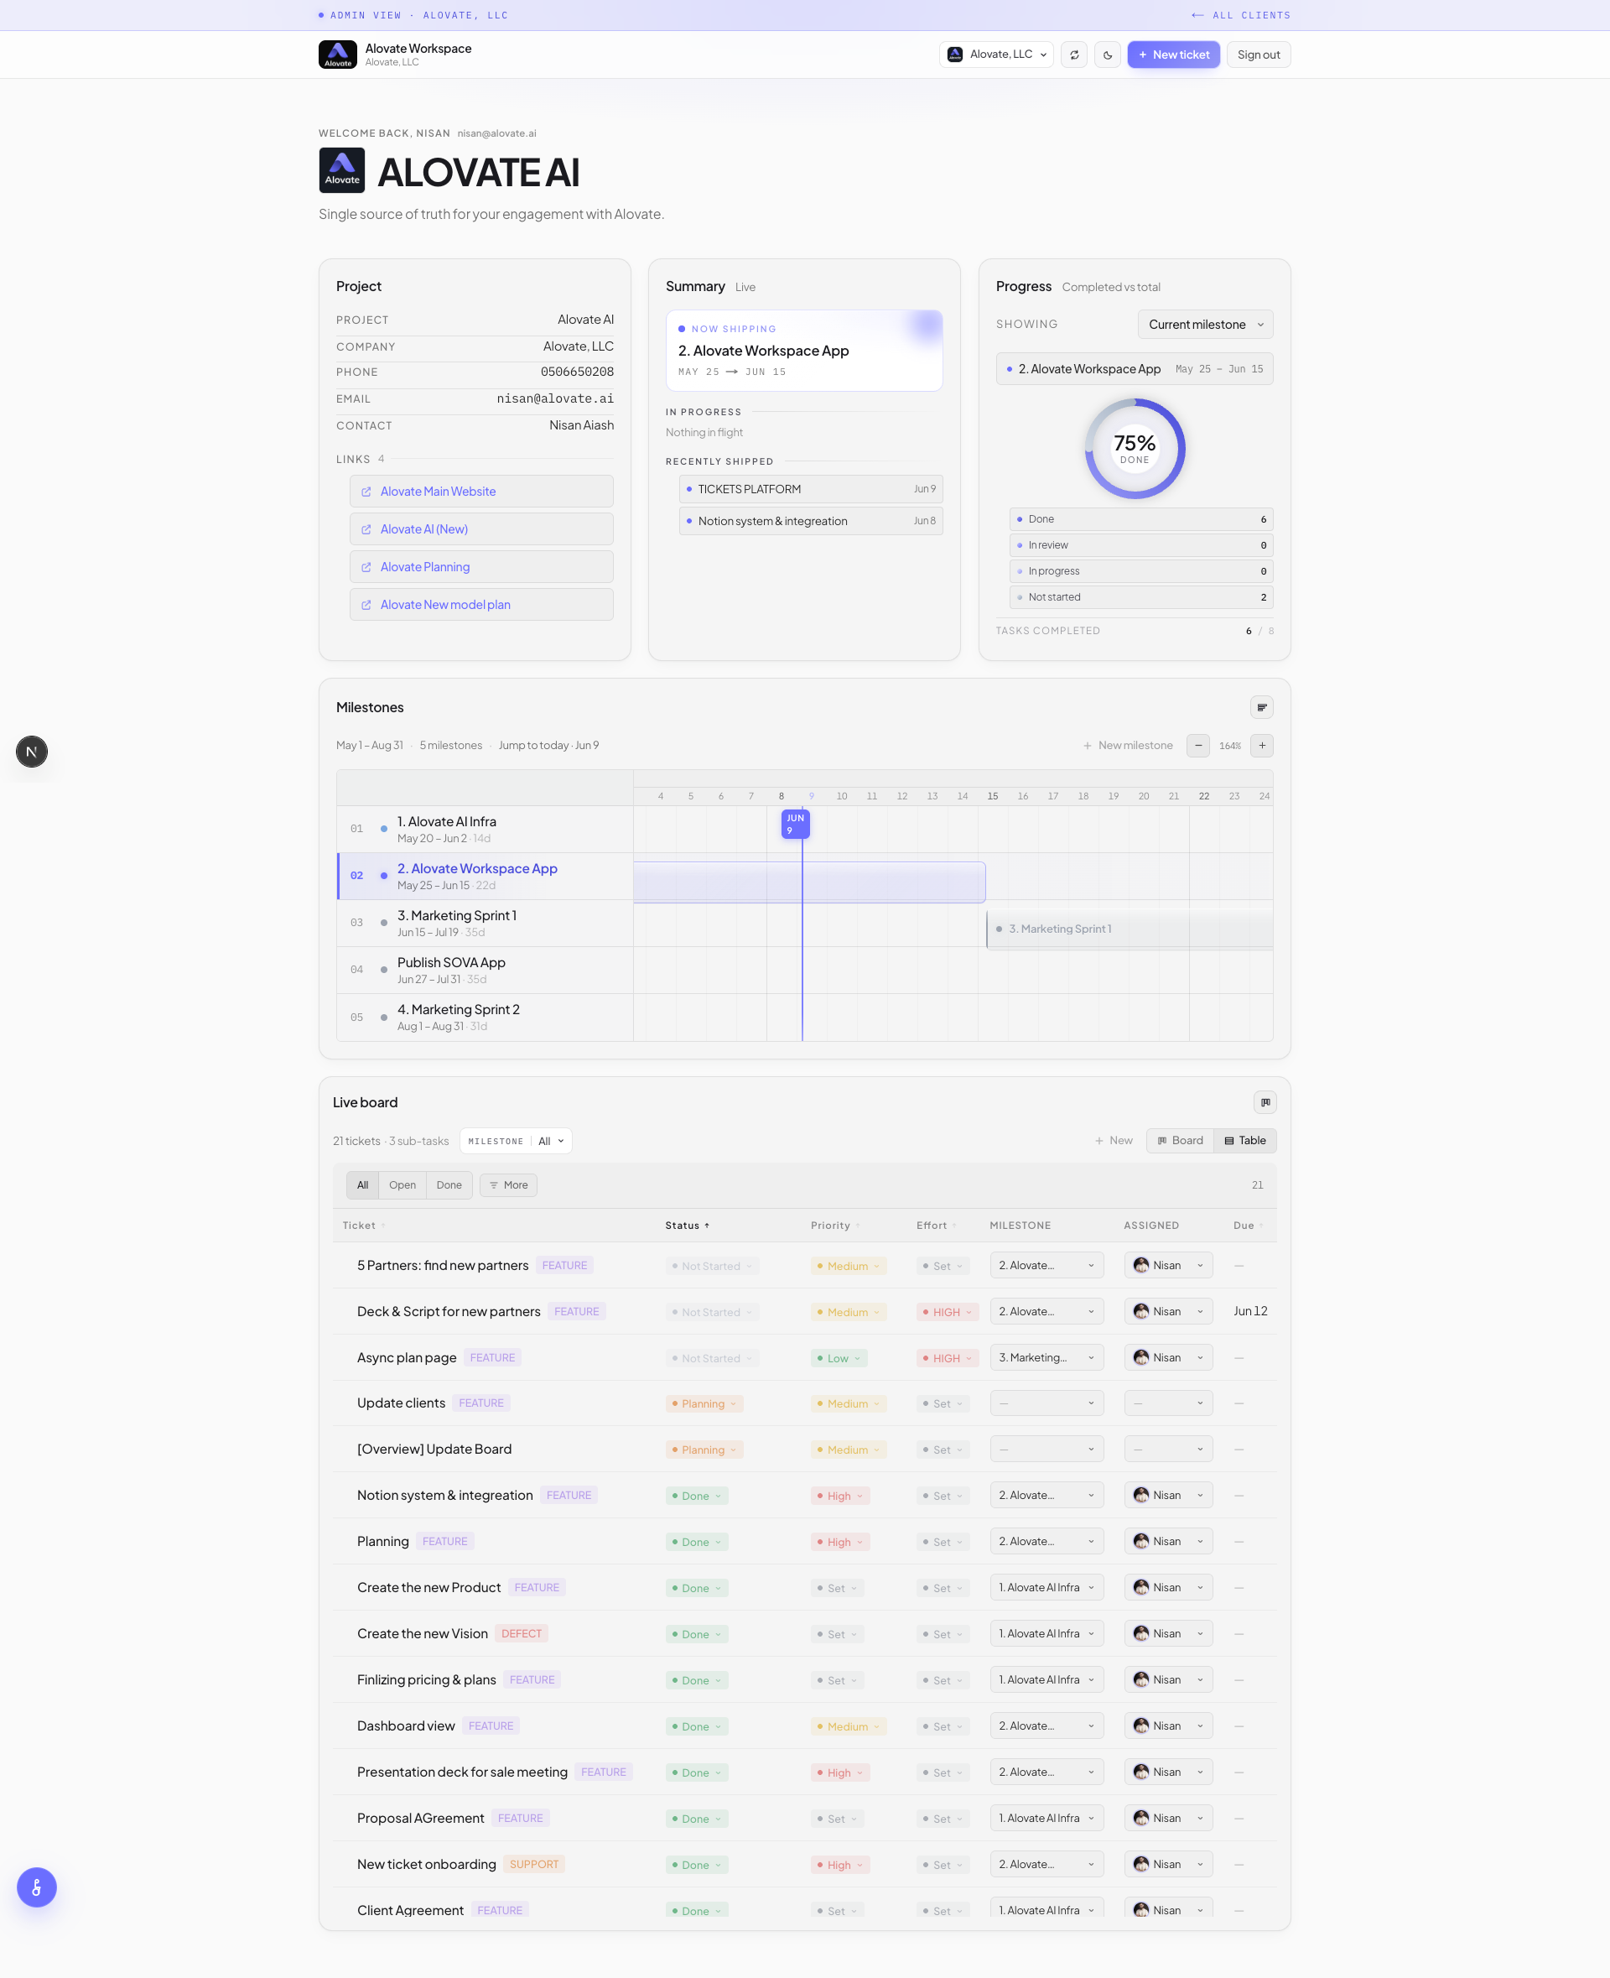
Task: Open Now Shipping Alovate Workspace App card
Action: click(804, 351)
